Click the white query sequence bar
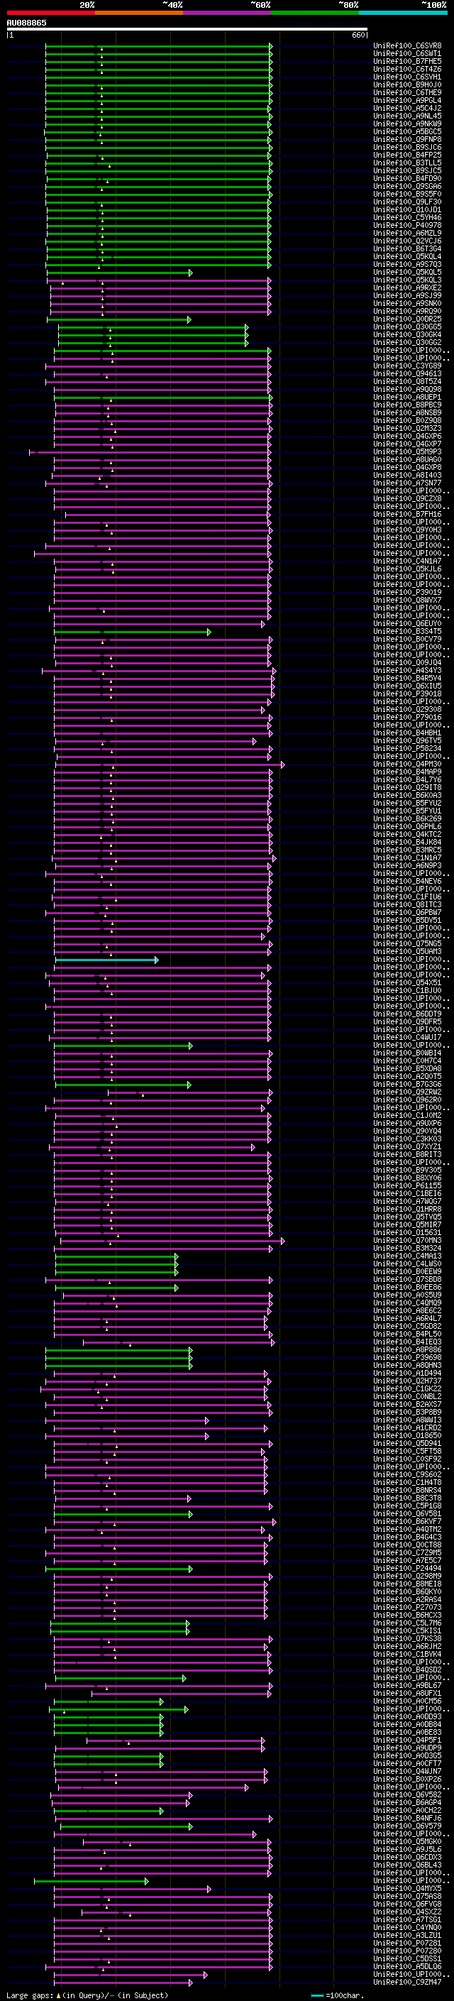 pyautogui.click(x=187, y=30)
